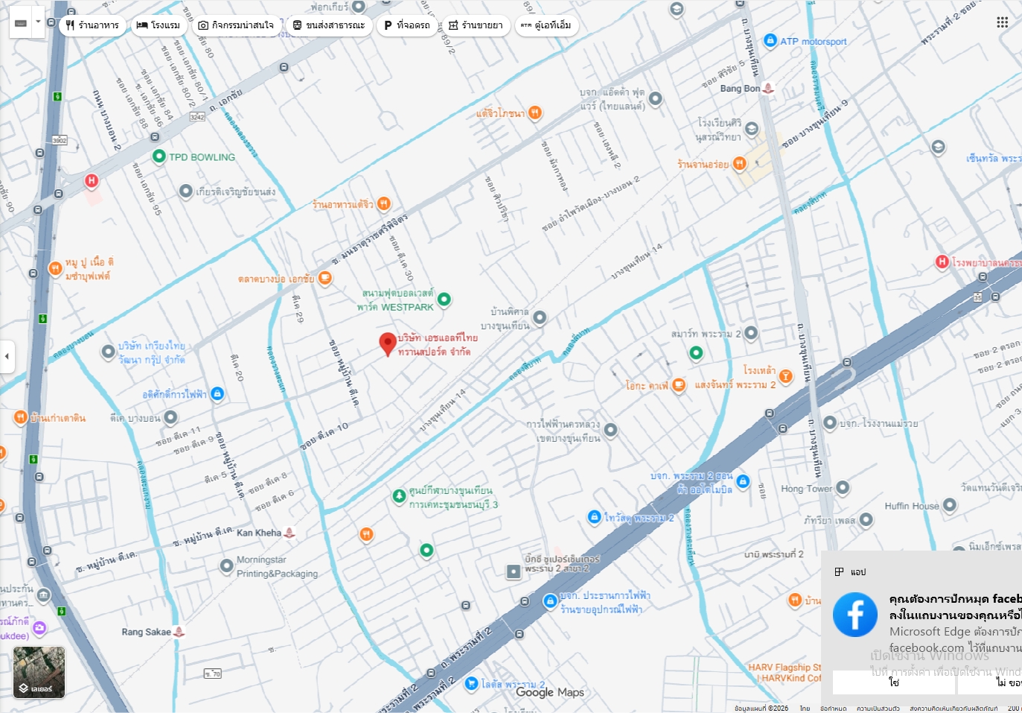Click the attractions filter chip
Screen dimensions: 1022x713
point(236,25)
